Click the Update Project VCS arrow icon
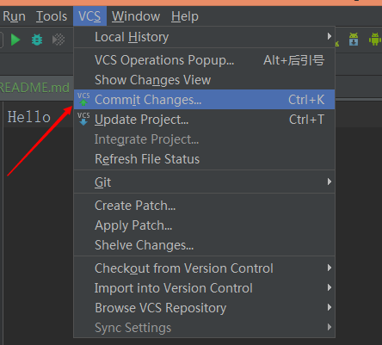This screenshot has width=382, height=345. 83,119
